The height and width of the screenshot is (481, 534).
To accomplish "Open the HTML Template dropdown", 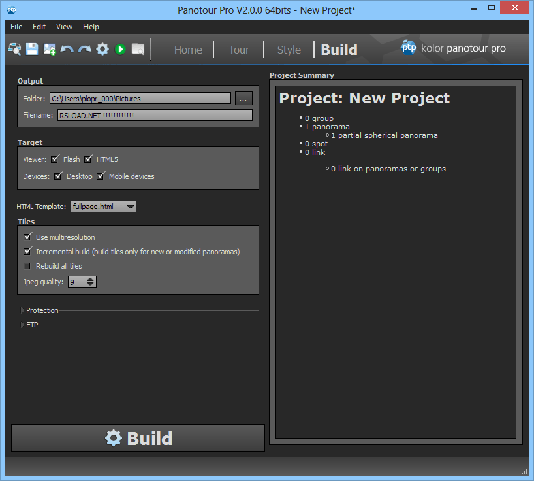I will coord(103,206).
